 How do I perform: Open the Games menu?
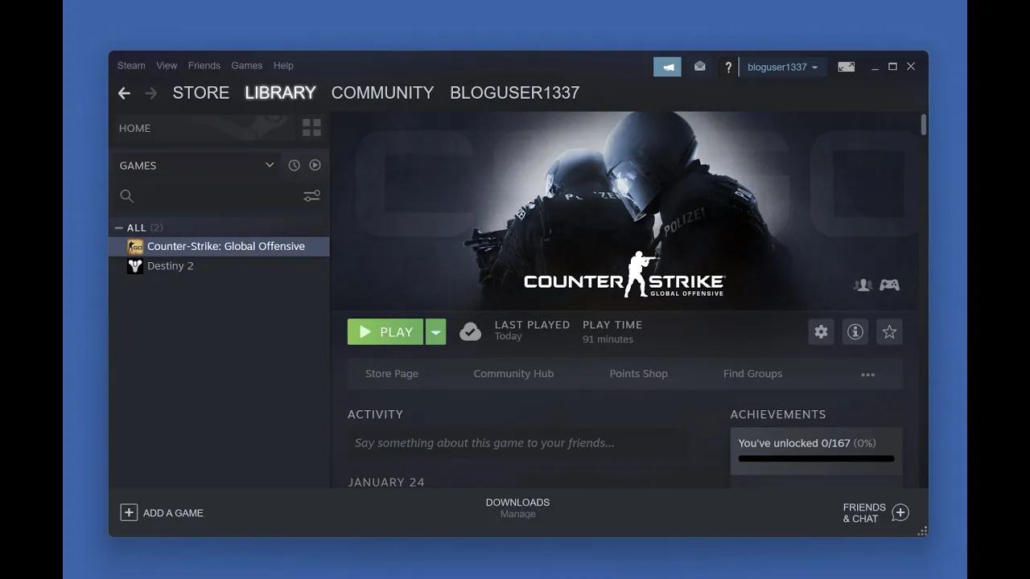(x=247, y=66)
